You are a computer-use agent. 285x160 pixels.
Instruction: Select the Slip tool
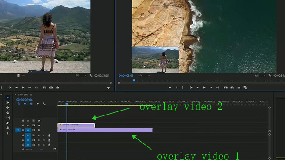[x=7, y=118]
